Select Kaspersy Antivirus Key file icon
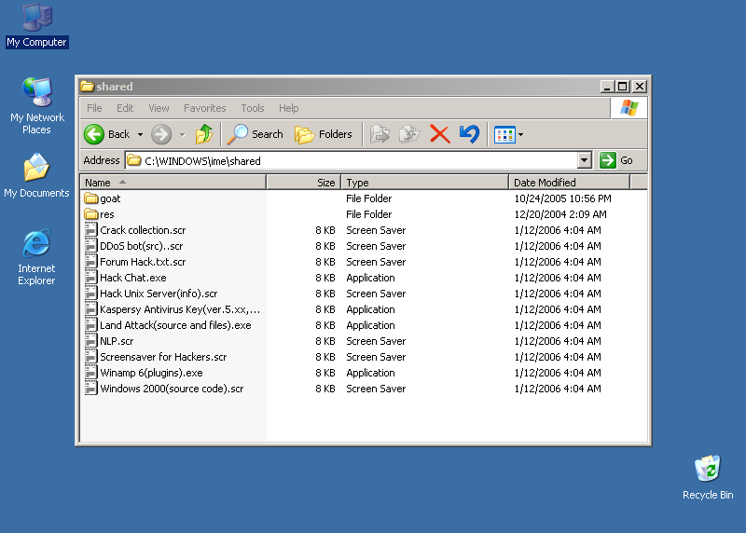Image resolution: width=746 pixels, height=533 pixels. tap(90, 309)
